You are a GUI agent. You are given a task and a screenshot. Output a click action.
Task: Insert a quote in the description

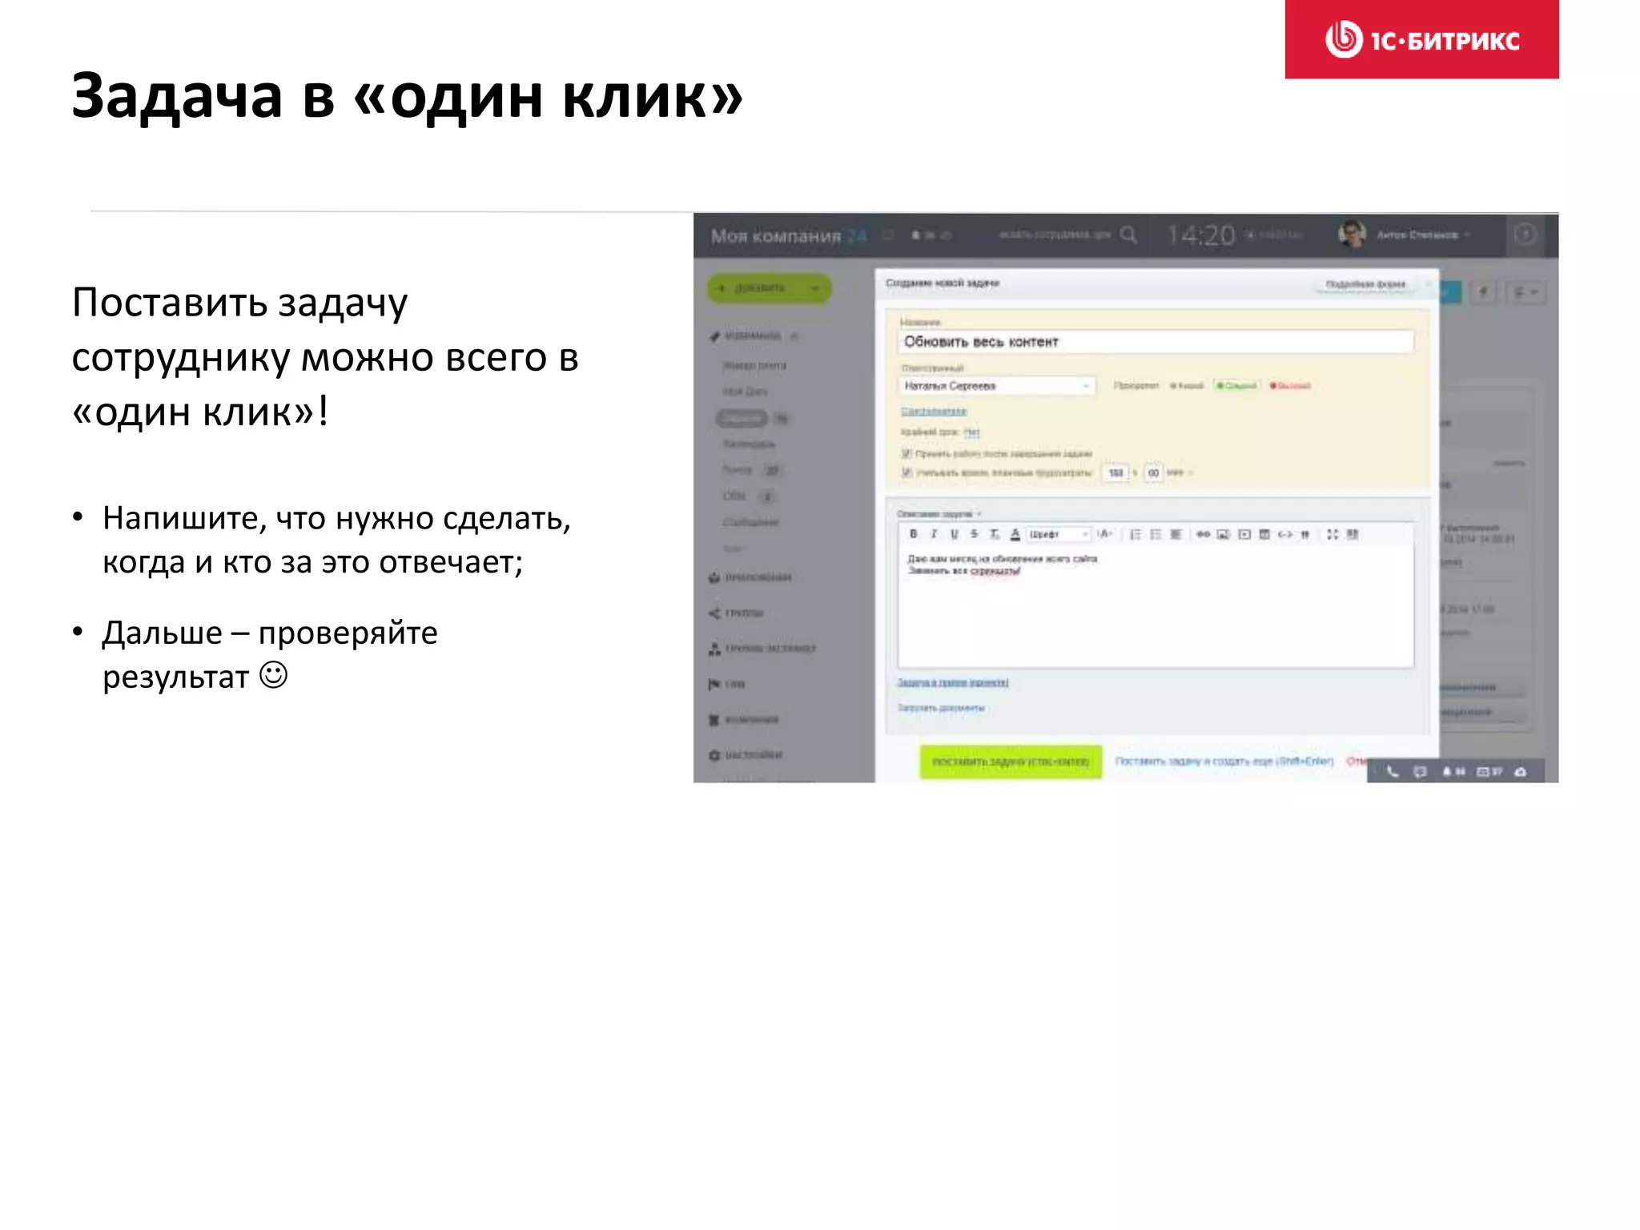(x=1305, y=534)
